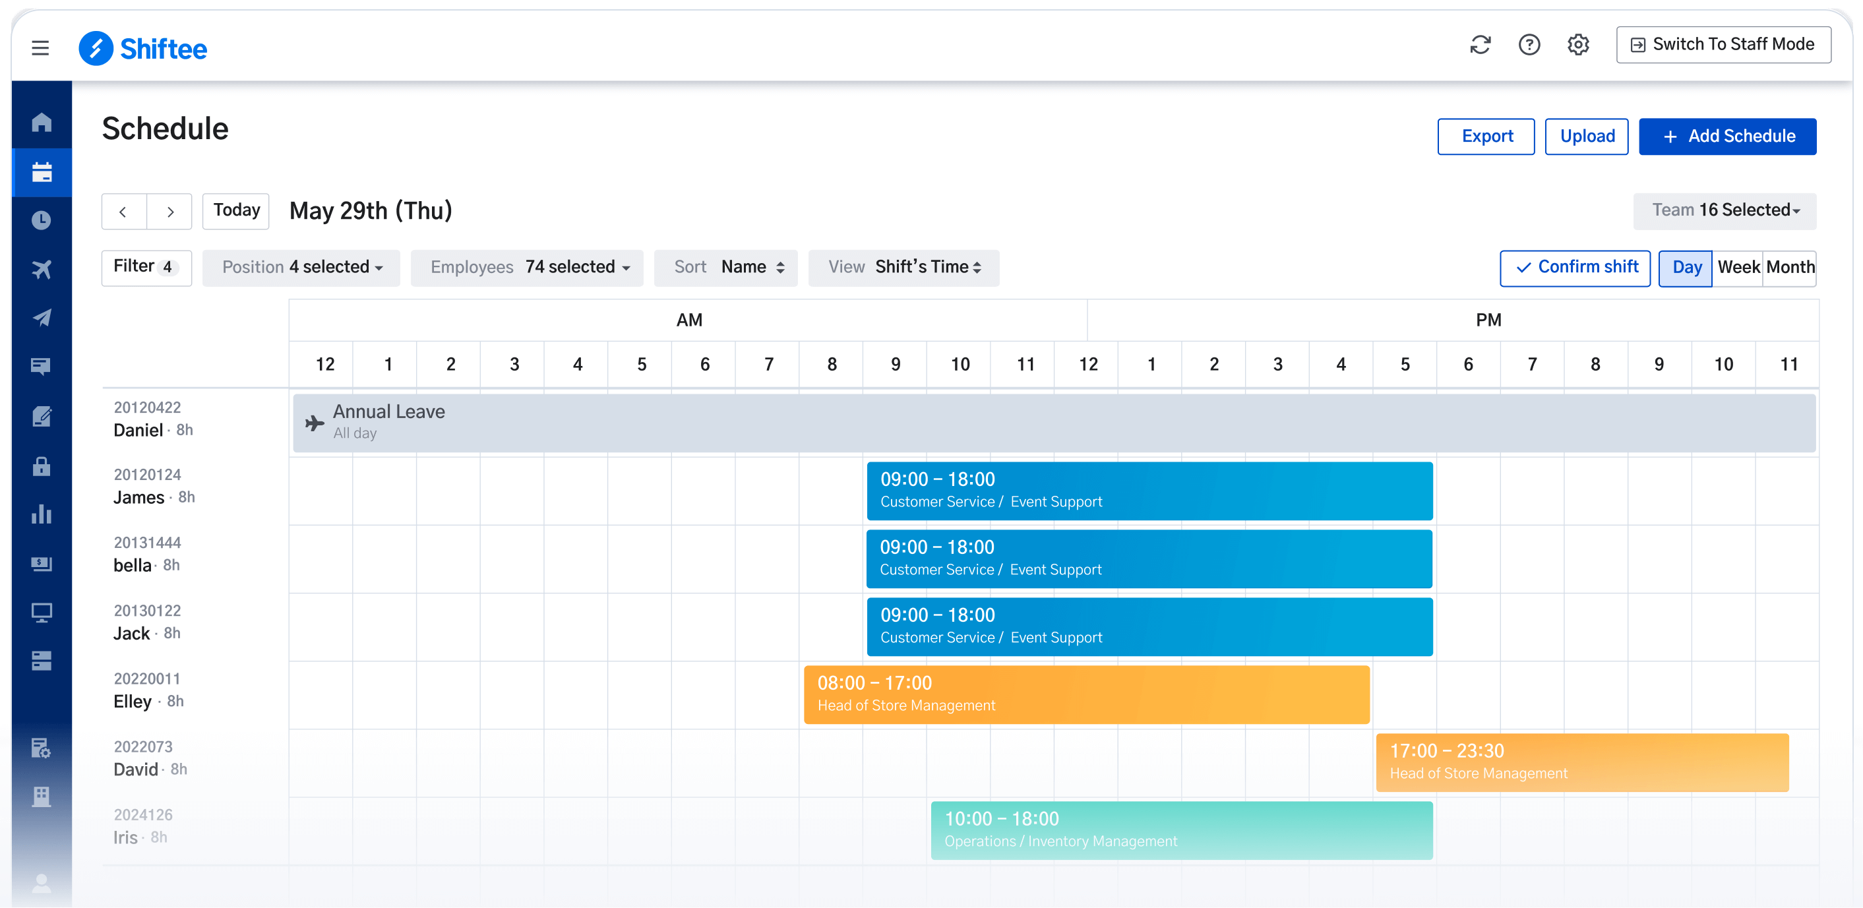The image size is (1863, 908).
Task: Select employee James in the list
Action: [139, 498]
